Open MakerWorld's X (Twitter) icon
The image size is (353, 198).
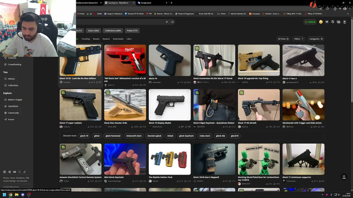coord(20,172)
